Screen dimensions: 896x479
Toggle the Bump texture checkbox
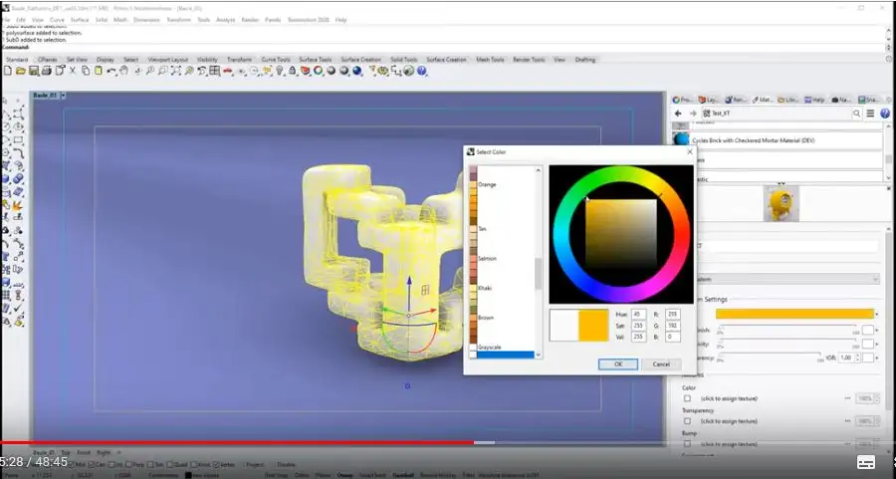tap(687, 444)
